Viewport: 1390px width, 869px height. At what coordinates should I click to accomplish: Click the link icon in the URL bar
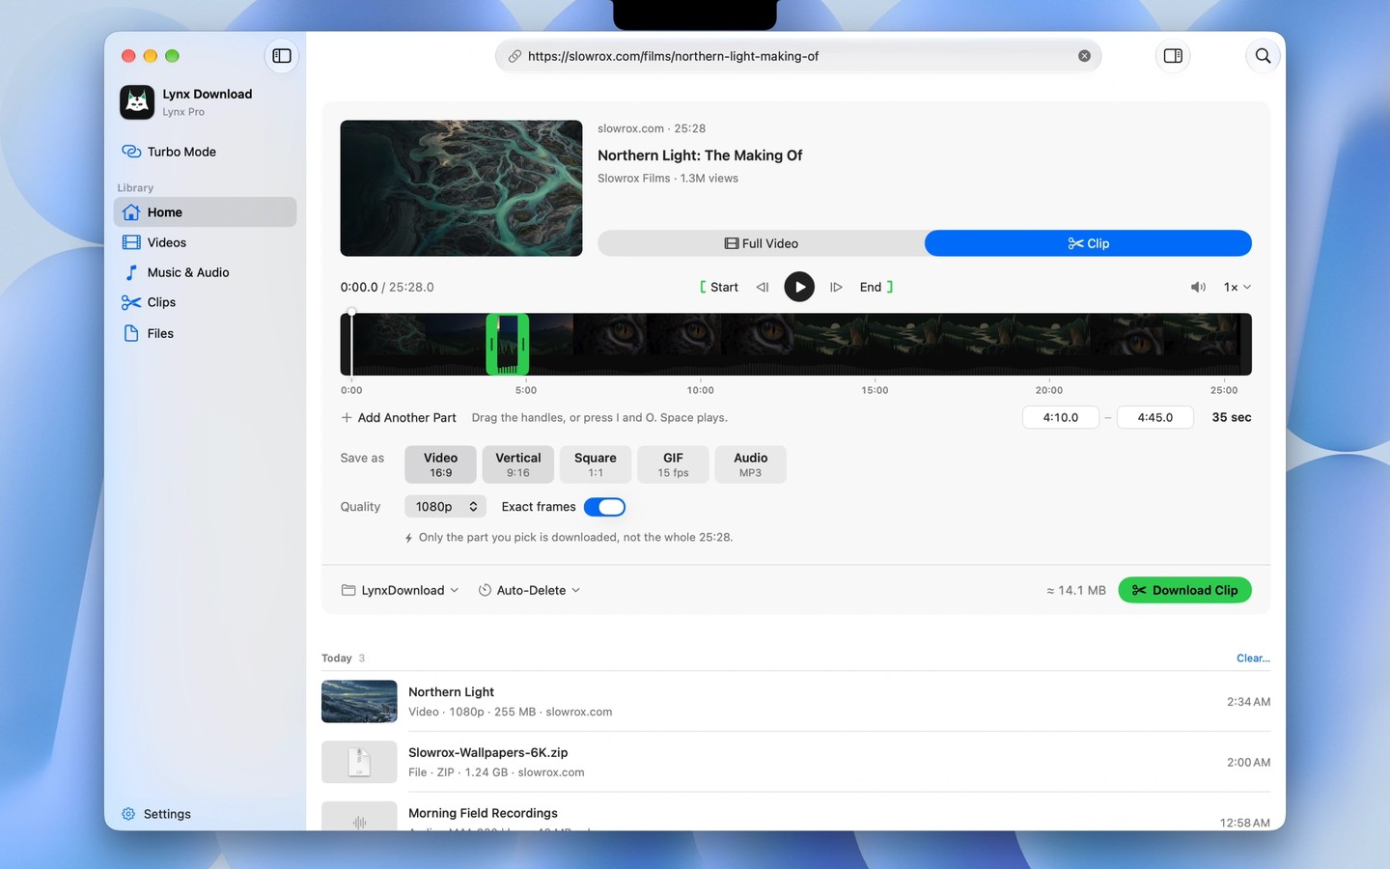pyautogui.click(x=514, y=56)
